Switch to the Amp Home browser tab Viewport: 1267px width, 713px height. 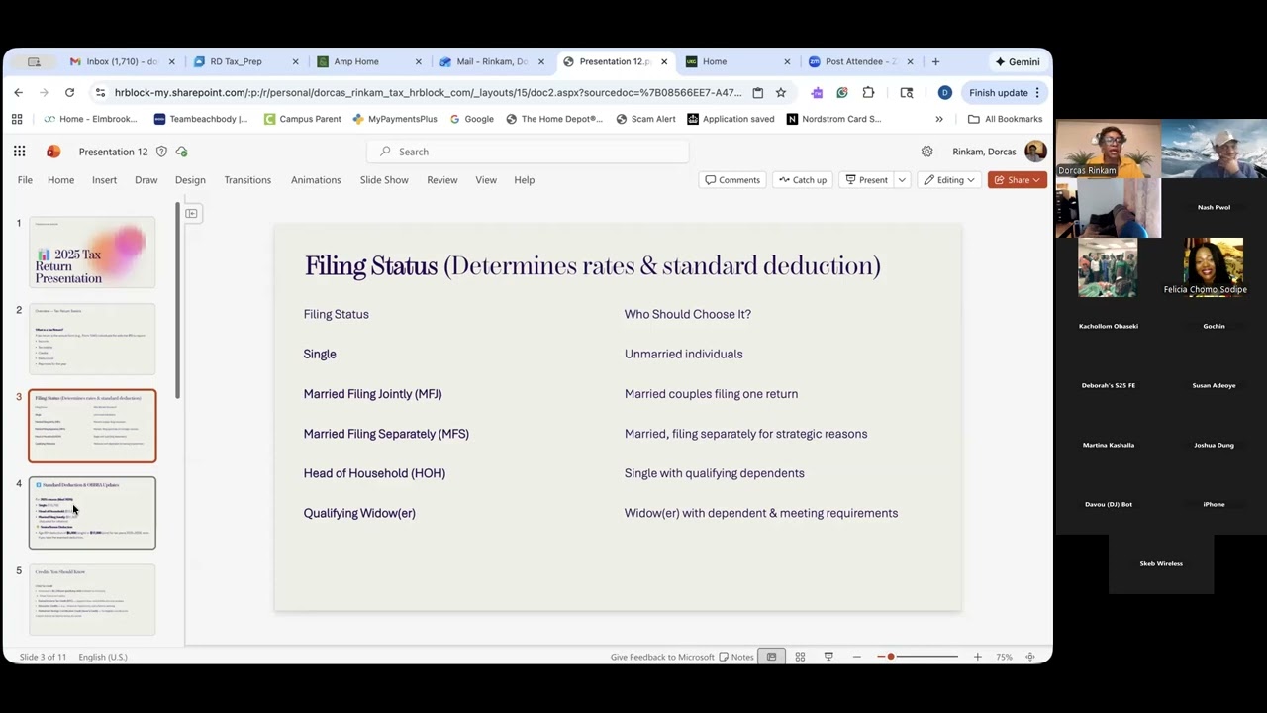(367, 61)
